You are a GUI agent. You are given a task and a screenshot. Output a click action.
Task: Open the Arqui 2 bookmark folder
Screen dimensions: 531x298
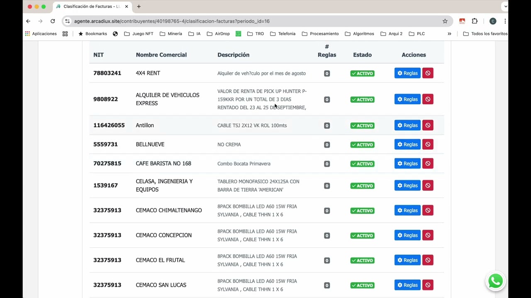coord(392,34)
